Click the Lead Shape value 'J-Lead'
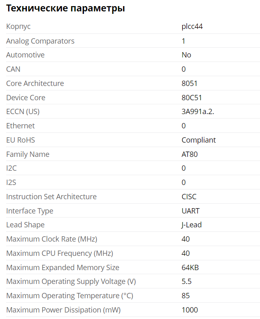The image size is (260, 319). click(192, 225)
